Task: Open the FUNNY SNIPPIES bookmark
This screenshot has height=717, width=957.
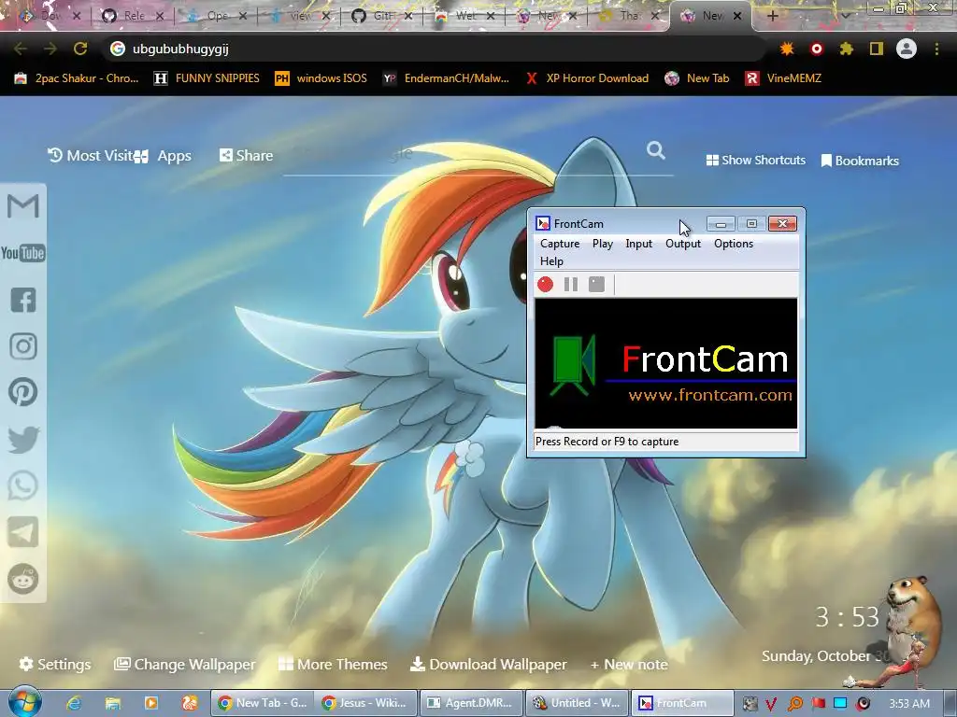Action: tap(207, 78)
